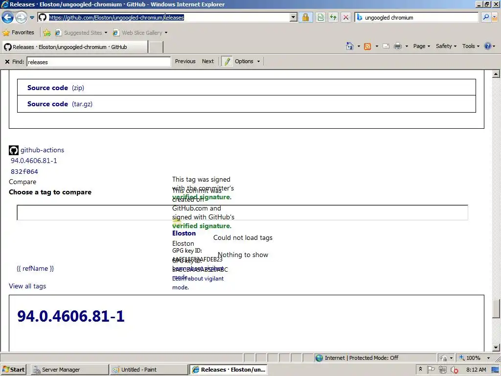Go to home page via Home icon

(x=350, y=46)
